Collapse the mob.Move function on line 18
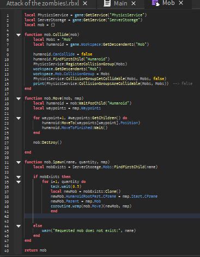200x257 pixels. point(19,99)
